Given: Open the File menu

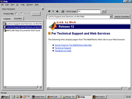Looking at the screenshot, I should (x=2, y=5).
